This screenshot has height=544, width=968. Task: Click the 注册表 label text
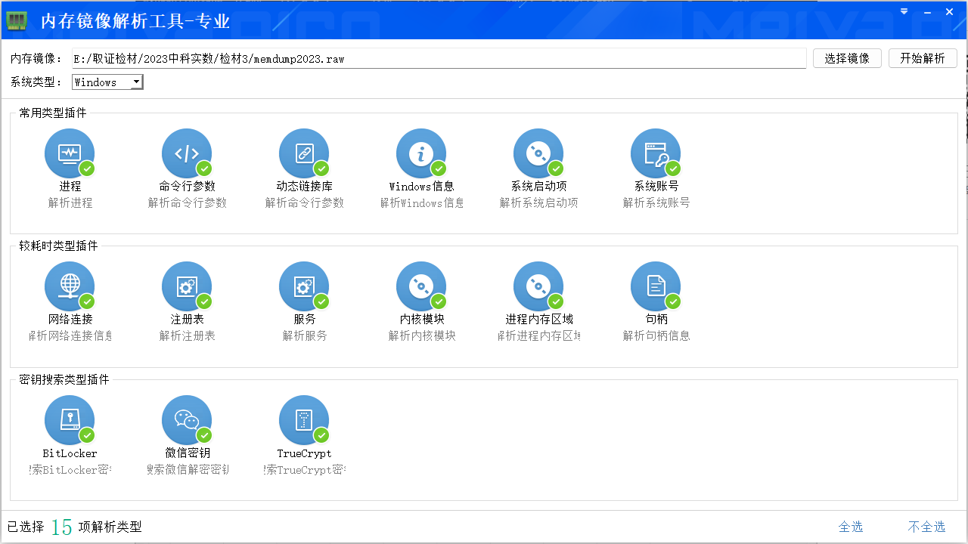(x=188, y=319)
